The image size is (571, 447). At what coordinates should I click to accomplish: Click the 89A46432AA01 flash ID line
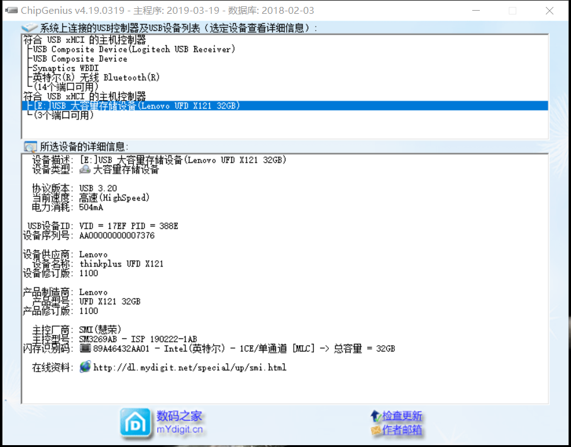click(x=244, y=349)
